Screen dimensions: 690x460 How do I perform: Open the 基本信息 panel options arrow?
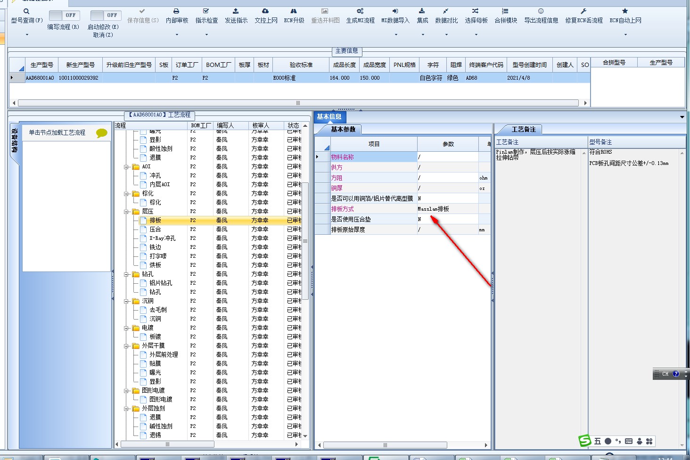tap(682, 117)
